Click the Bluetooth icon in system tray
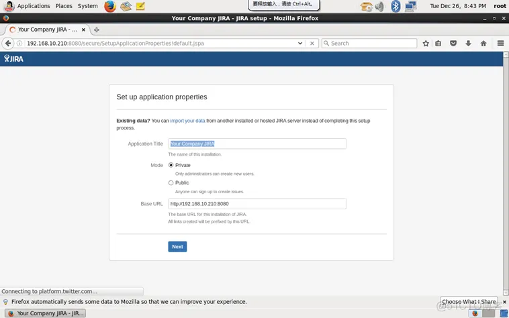The image size is (509, 318). coord(396,6)
